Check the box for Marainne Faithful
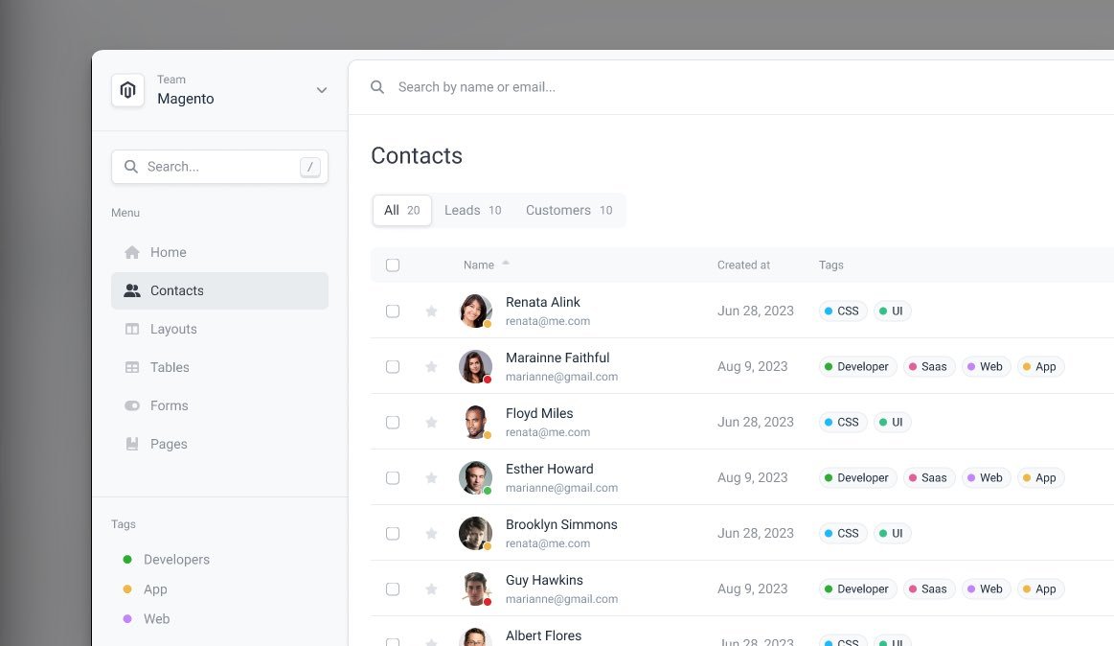1114x646 pixels. click(x=393, y=366)
